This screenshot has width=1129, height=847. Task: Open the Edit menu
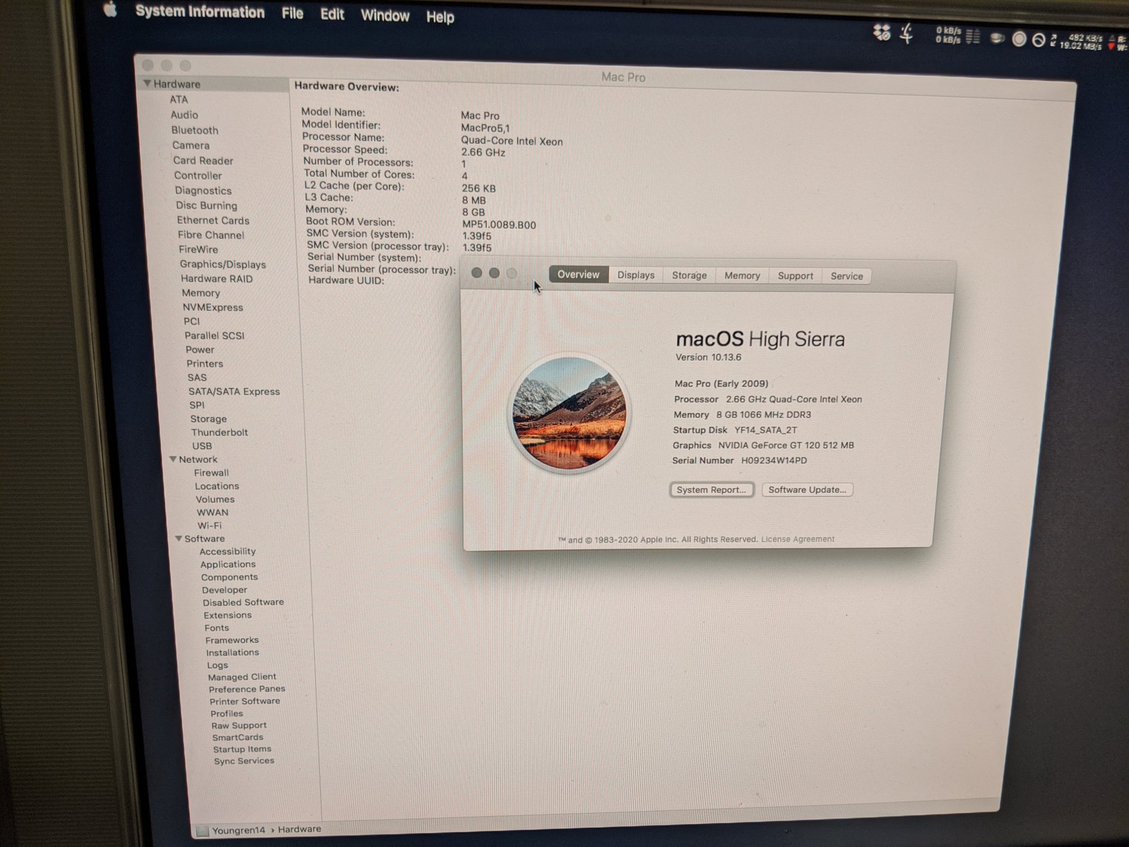coord(332,14)
